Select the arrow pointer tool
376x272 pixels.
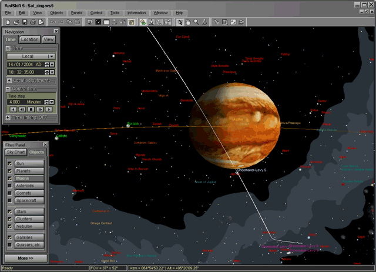[x=180, y=22]
